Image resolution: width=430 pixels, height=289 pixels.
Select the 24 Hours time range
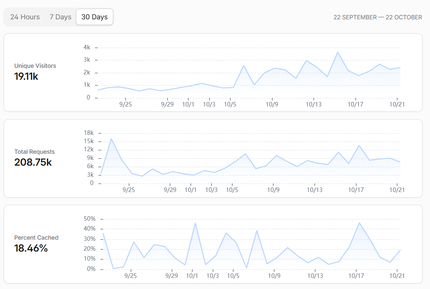point(25,17)
